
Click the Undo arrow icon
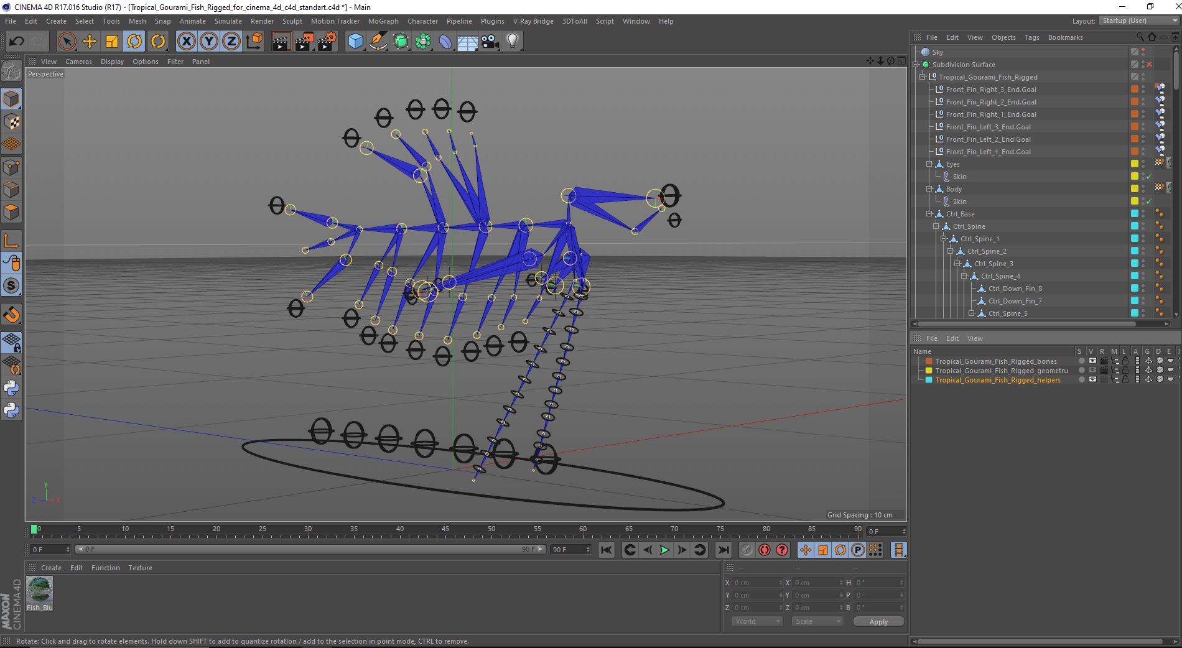coord(16,42)
